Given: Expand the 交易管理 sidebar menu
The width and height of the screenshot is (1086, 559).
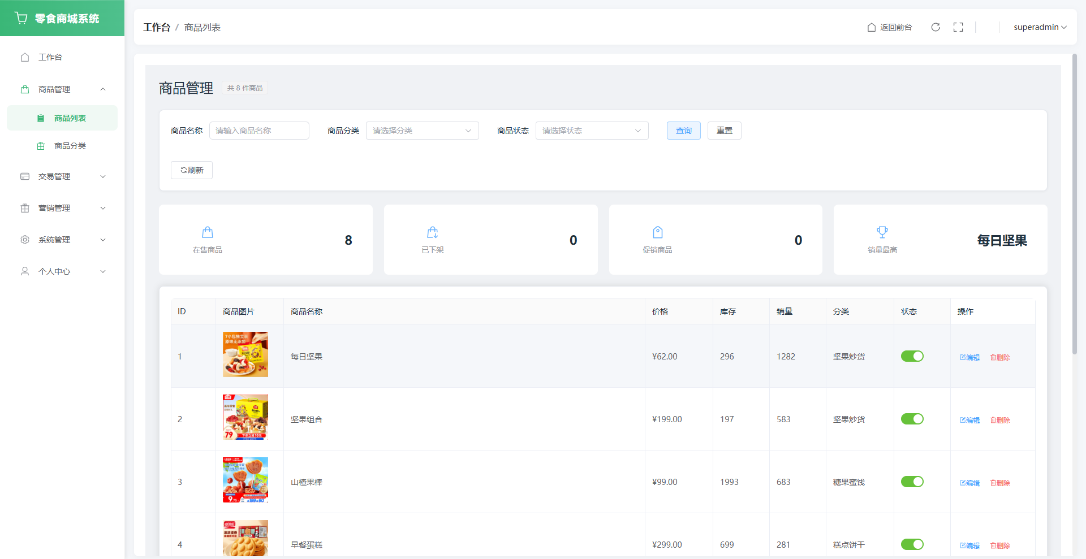Looking at the screenshot, I should click(x=62, y=176).
